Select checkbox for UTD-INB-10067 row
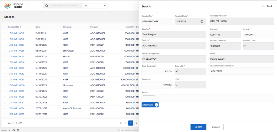Screen dimensions: 277x132 coord(5,45)
